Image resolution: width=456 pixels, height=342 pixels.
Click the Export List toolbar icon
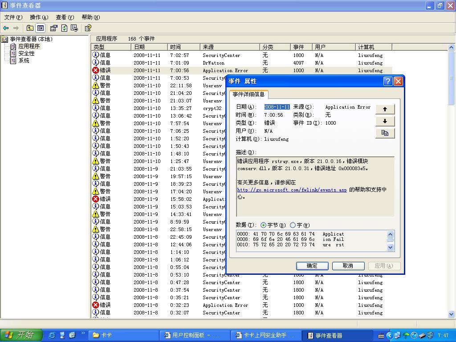tap(74, 28)
